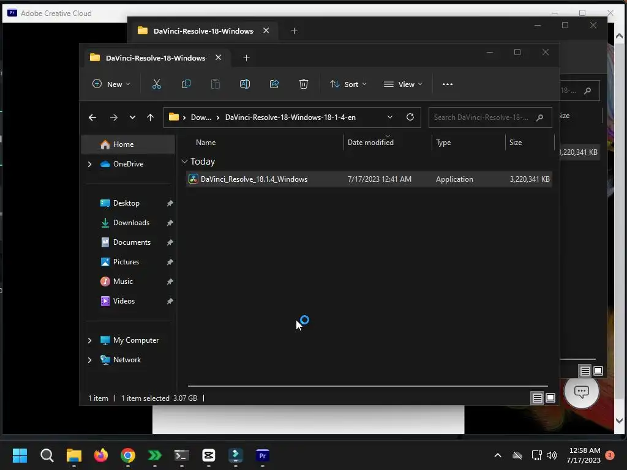Click the volume speaker tray icon
Image resolution: width=627 pixels, height=470 pixels.
click(552, 455)
